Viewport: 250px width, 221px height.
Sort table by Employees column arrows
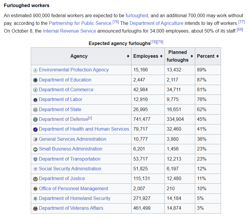click(x=161, y=56)
